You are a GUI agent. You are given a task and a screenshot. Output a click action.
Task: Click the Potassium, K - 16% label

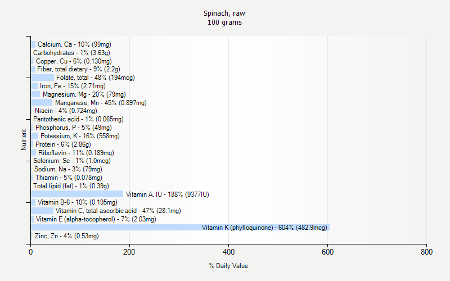80,136
